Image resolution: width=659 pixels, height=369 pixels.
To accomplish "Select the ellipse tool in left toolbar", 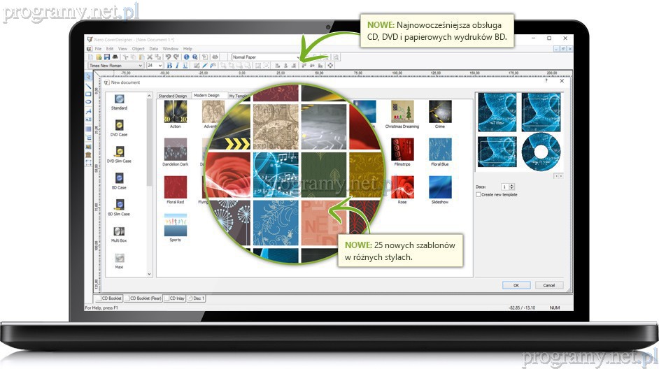I will click(88, 102).
